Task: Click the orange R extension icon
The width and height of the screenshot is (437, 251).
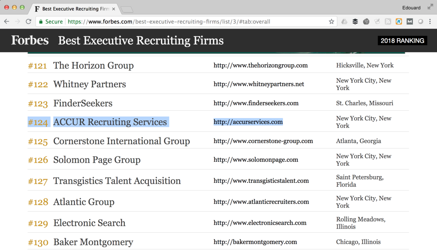Action: point(399,22)
